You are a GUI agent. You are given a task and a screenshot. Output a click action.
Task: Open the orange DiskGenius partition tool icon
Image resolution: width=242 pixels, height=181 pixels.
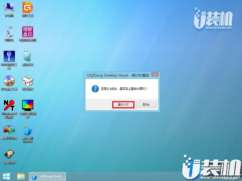27,9
